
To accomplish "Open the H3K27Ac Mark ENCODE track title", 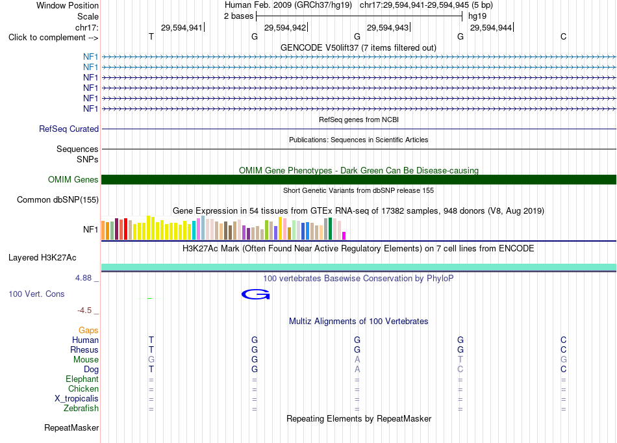I will pos(359,249).
